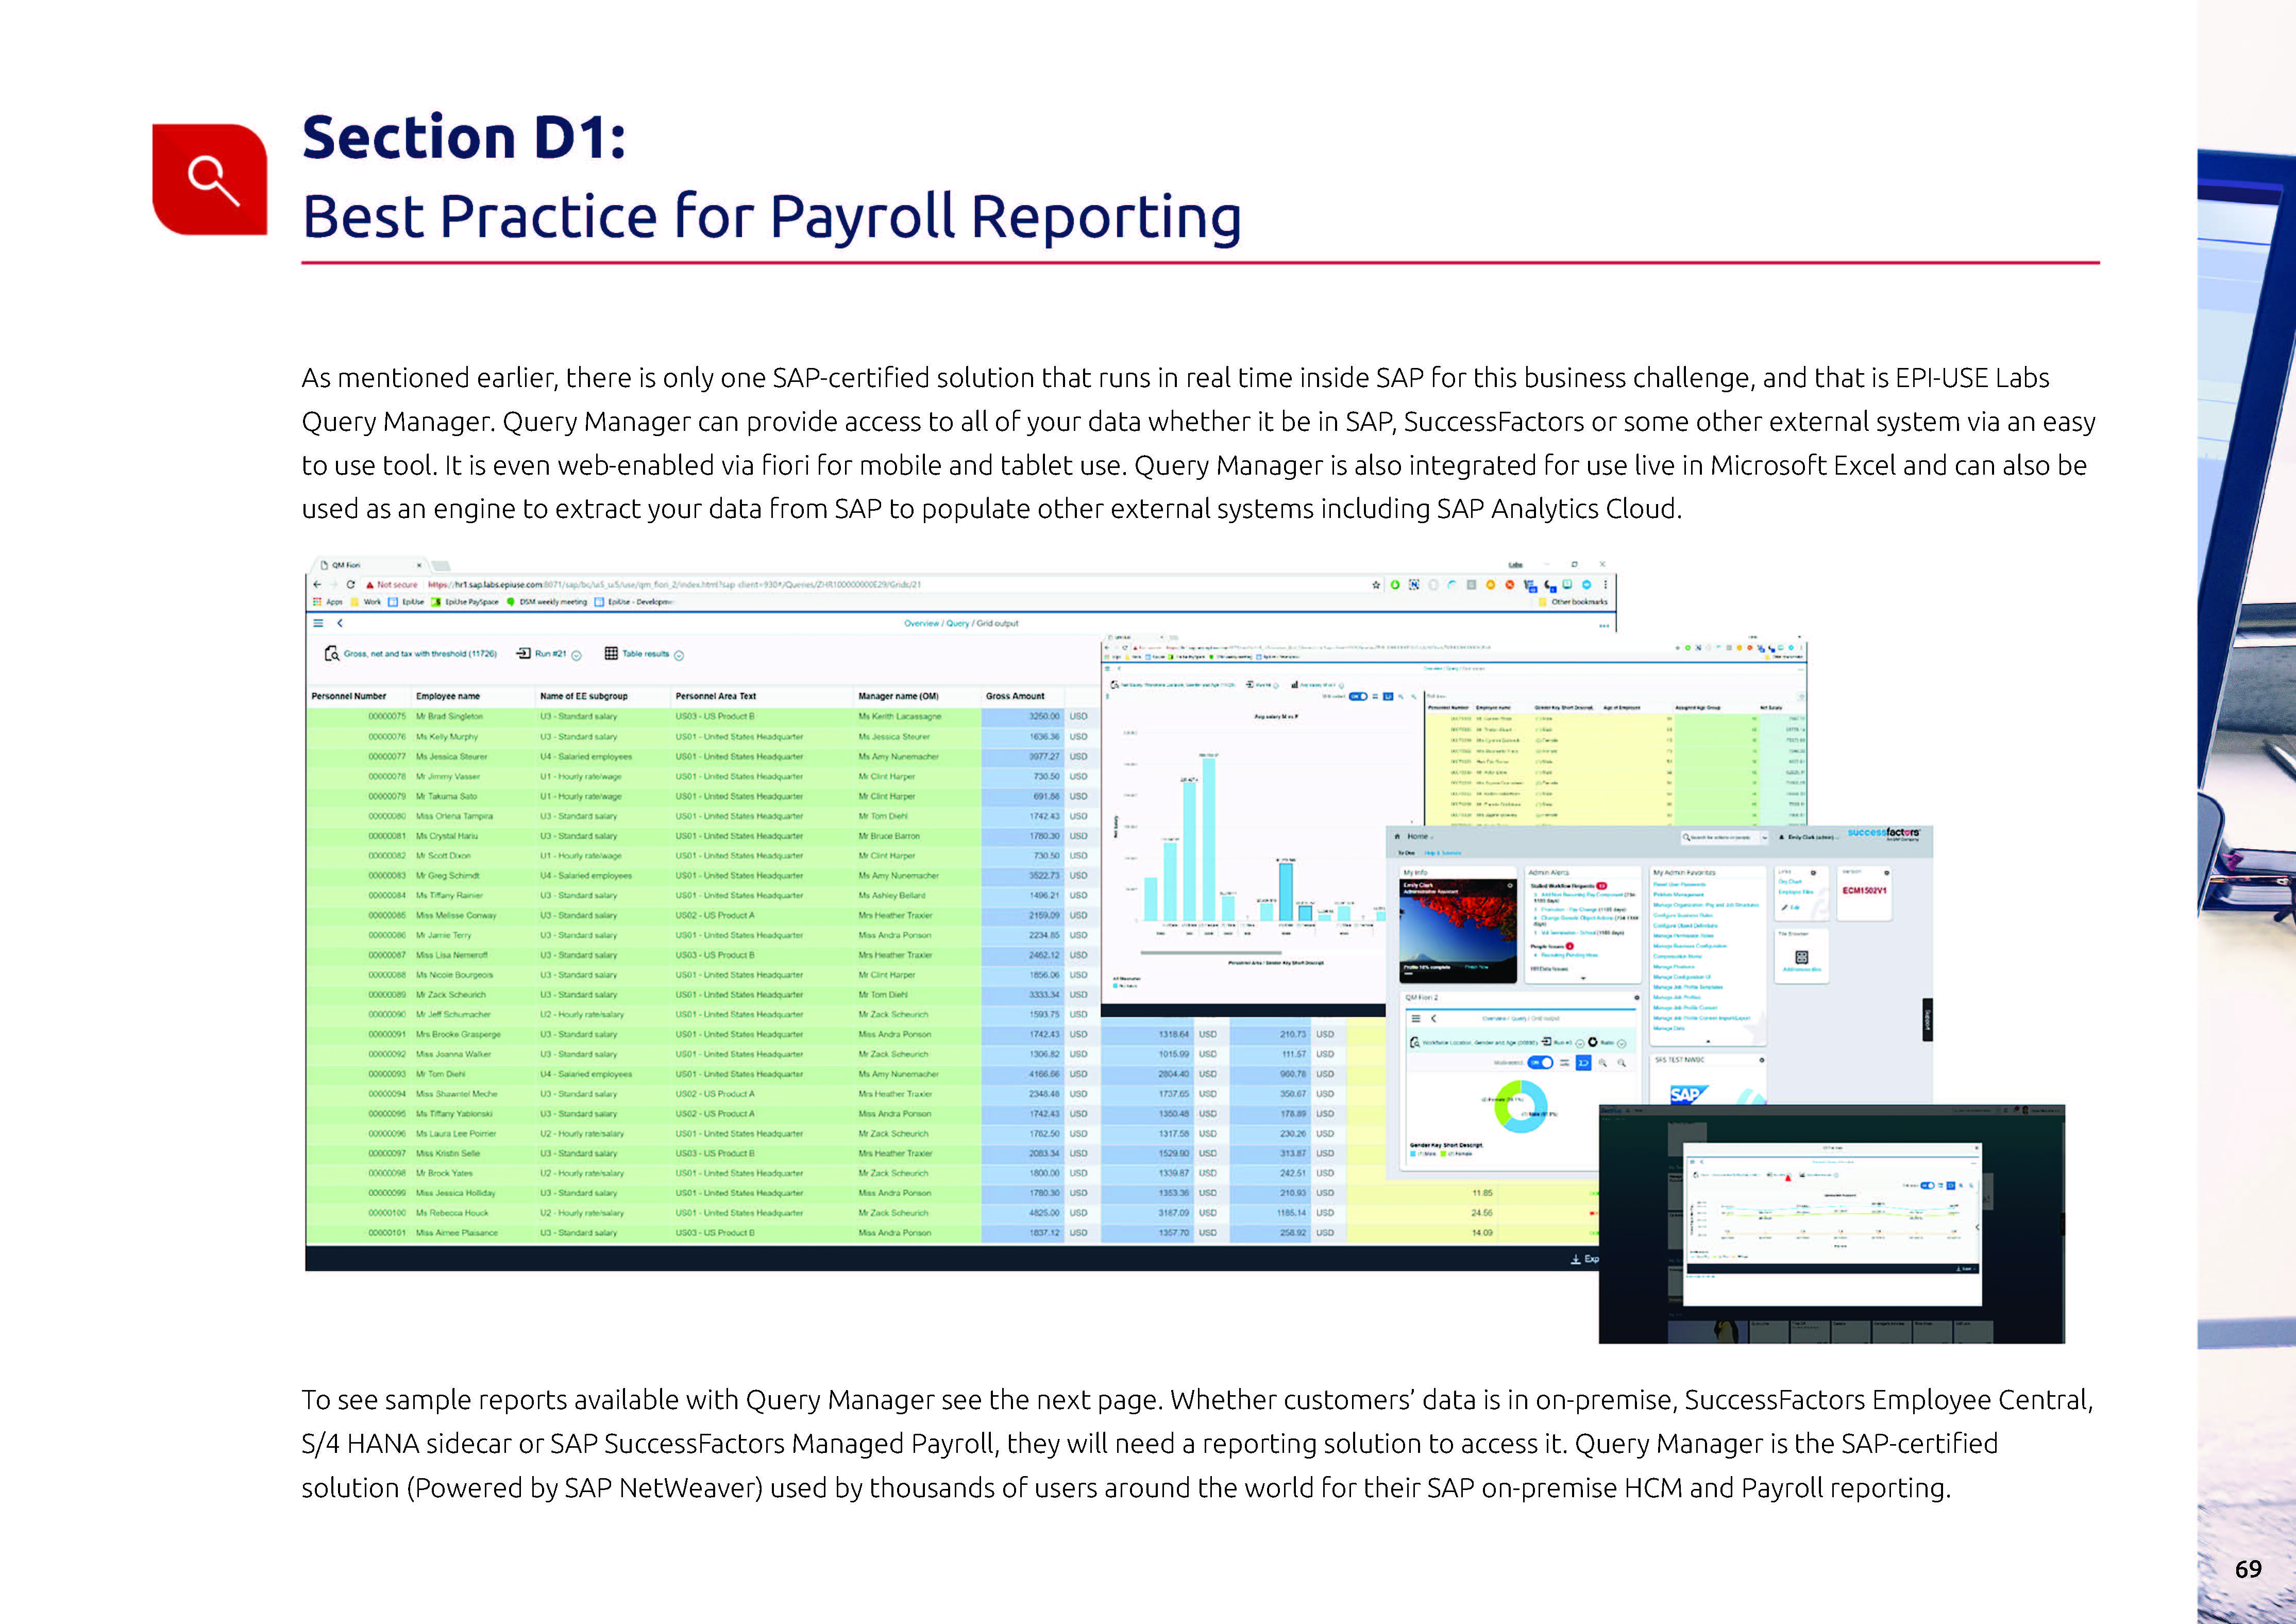Screen dimensions: 2296x1624
Task: Click the Overview breadcrumb link
Action: 921,623
